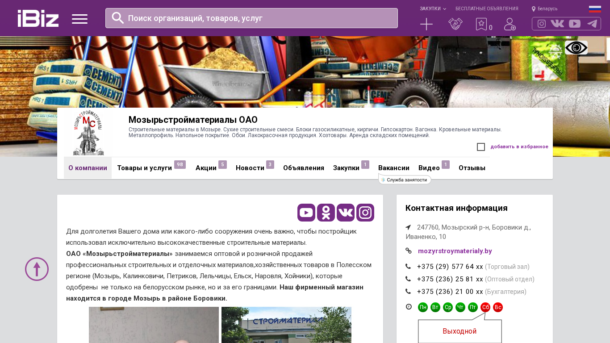Check the добавить в избранное checkbox
Image resolution: width=610 pixels, height=343 pixels.
(481, 147)
